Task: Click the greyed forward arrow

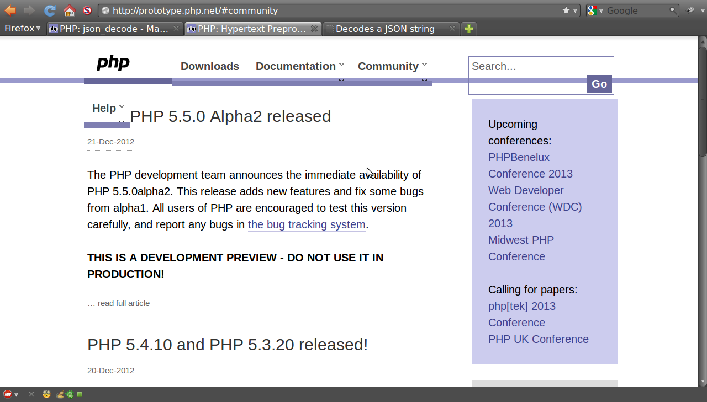Action: (x=30, y=10)
